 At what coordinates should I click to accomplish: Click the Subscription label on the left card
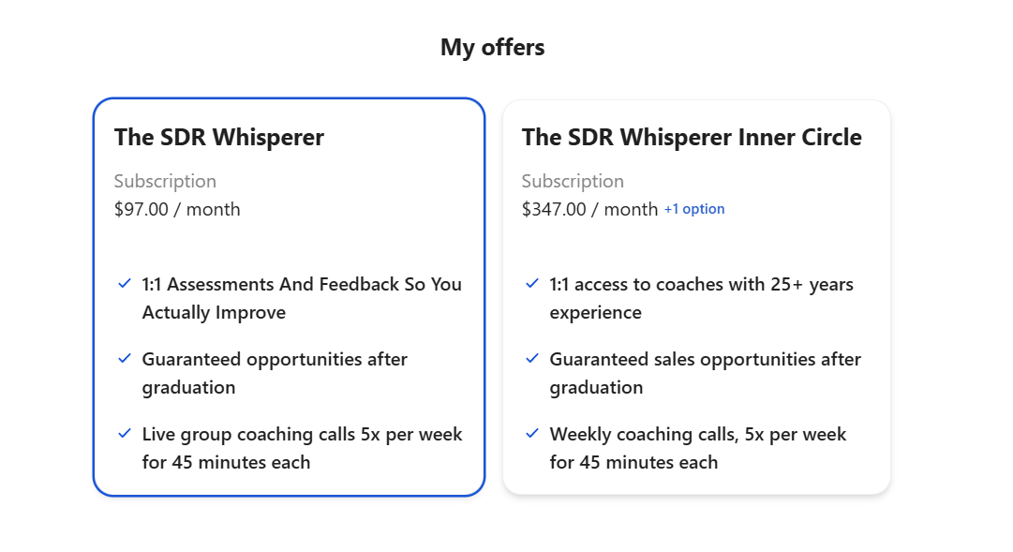(165, 181)
